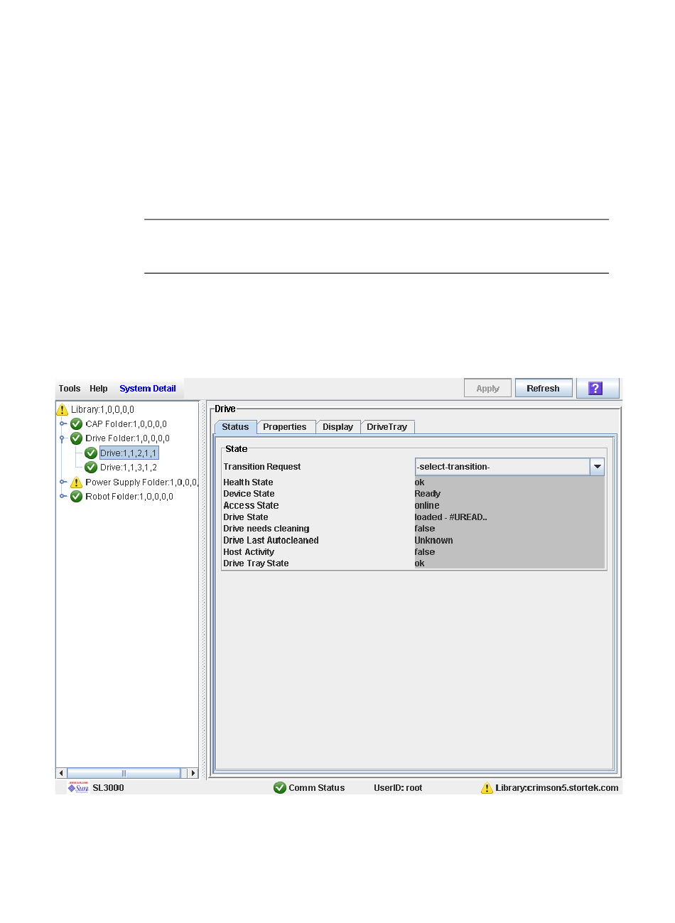Viewport: 675px width, 923px height.
Task: Select Library:1,0,0,0,0 in the tree
Action: [x=102, y=410]
